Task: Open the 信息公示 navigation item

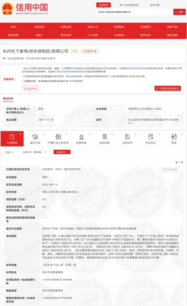Action: pos(92,27)
